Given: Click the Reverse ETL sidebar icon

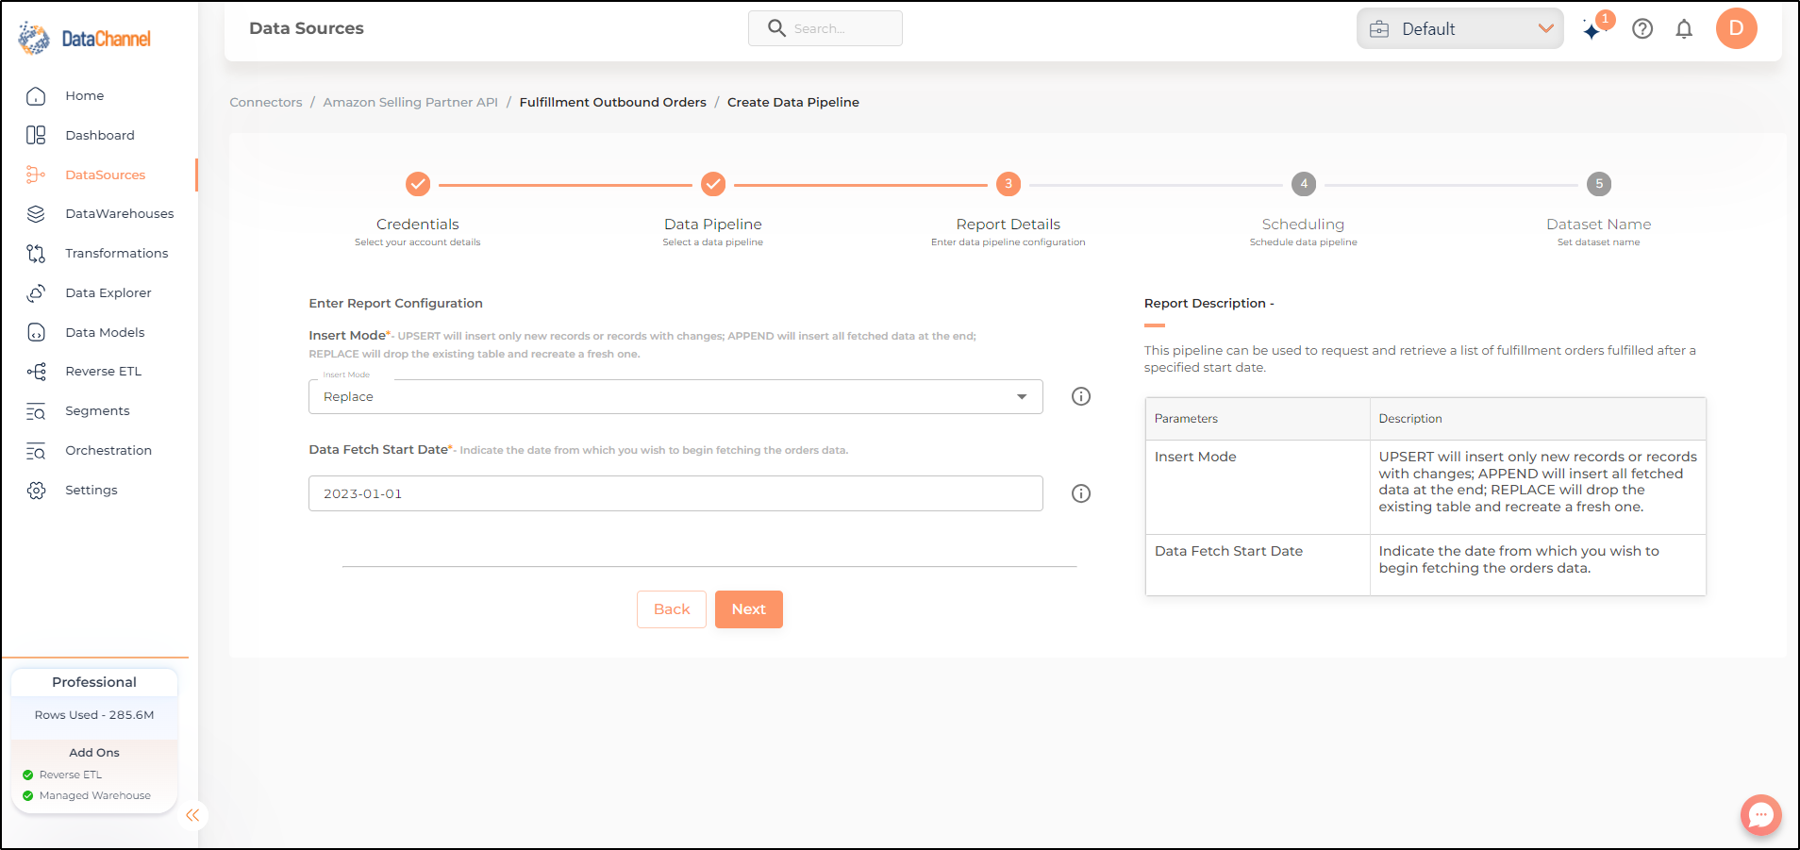Looking at the screenshot, I should click(36, 372).
